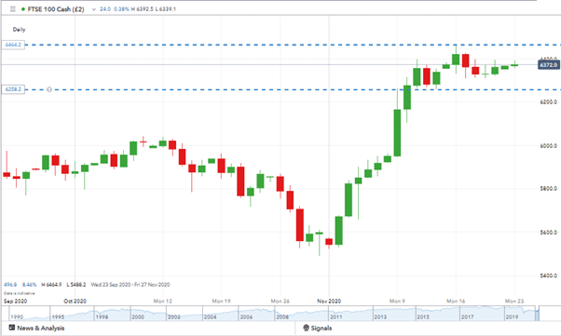Click 2008 on the history navigator

click(282, 317)
